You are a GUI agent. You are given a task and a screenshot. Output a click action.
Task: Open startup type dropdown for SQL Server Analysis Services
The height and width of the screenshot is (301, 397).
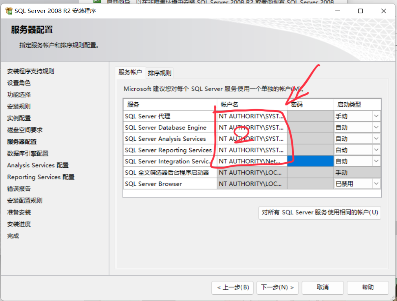[376, 138]
